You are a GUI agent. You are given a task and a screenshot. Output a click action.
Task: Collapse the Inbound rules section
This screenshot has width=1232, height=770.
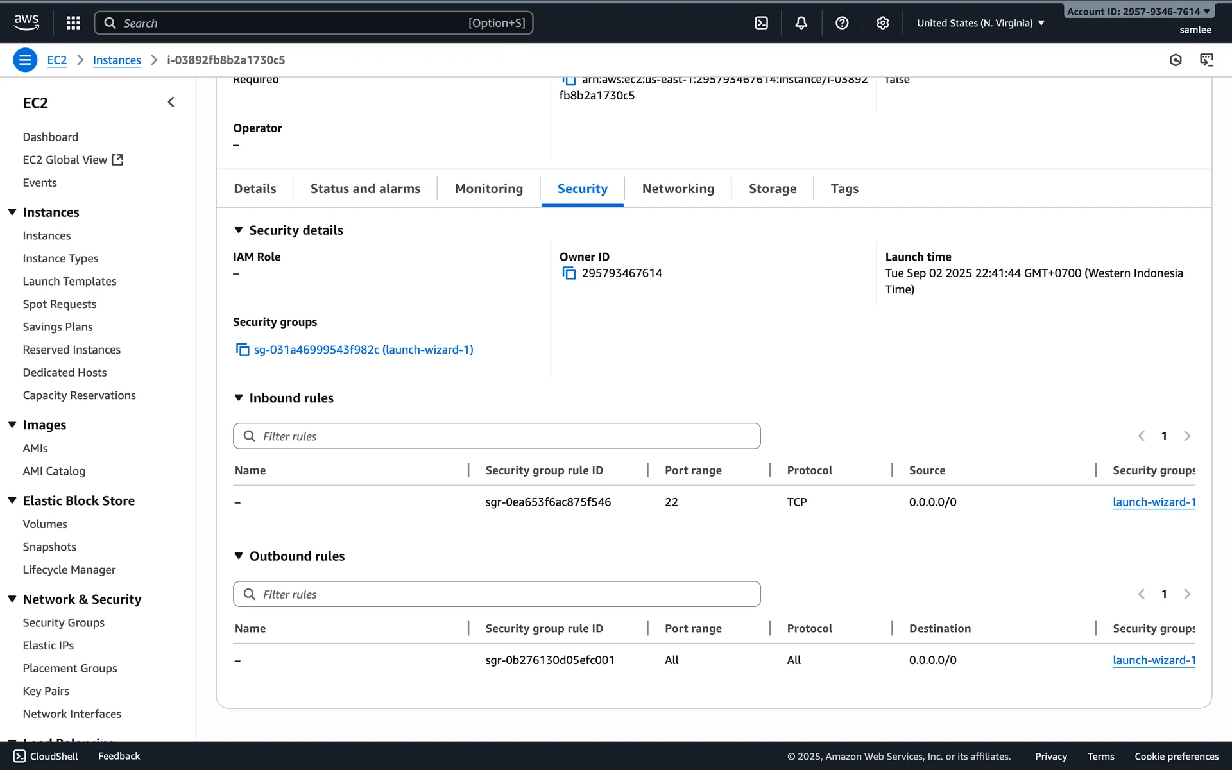click(239, 398)
